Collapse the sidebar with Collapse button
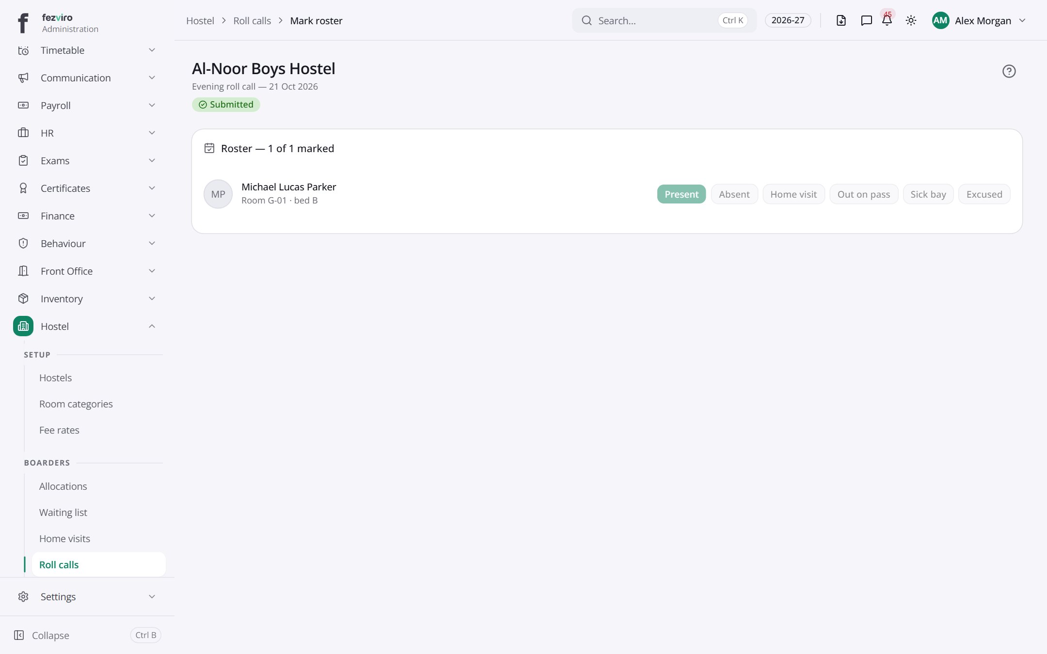This screenshot has height=654, width=1047. tap(87, 635)
